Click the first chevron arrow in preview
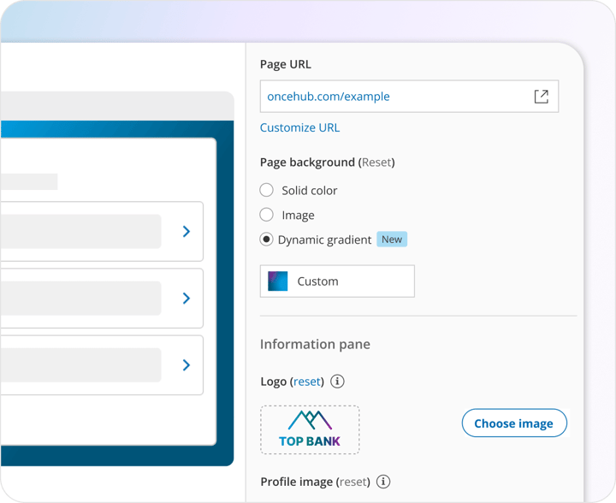 [187, 231]
